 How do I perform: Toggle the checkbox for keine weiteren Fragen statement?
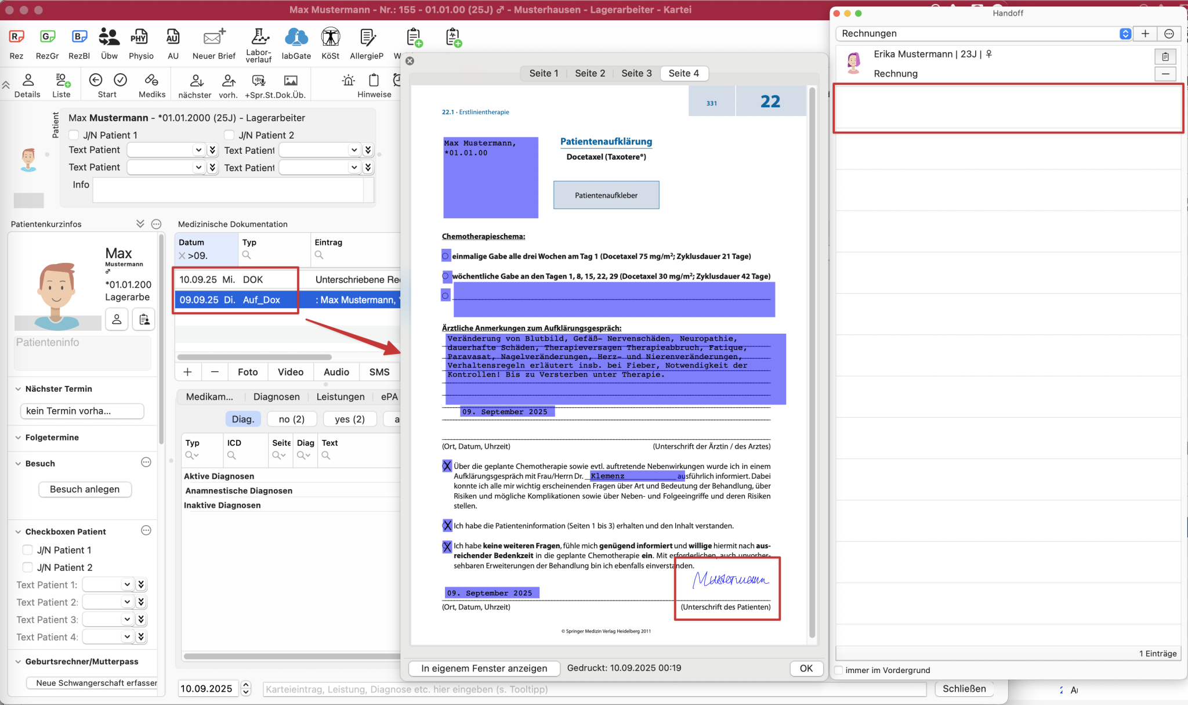(447, 547)
